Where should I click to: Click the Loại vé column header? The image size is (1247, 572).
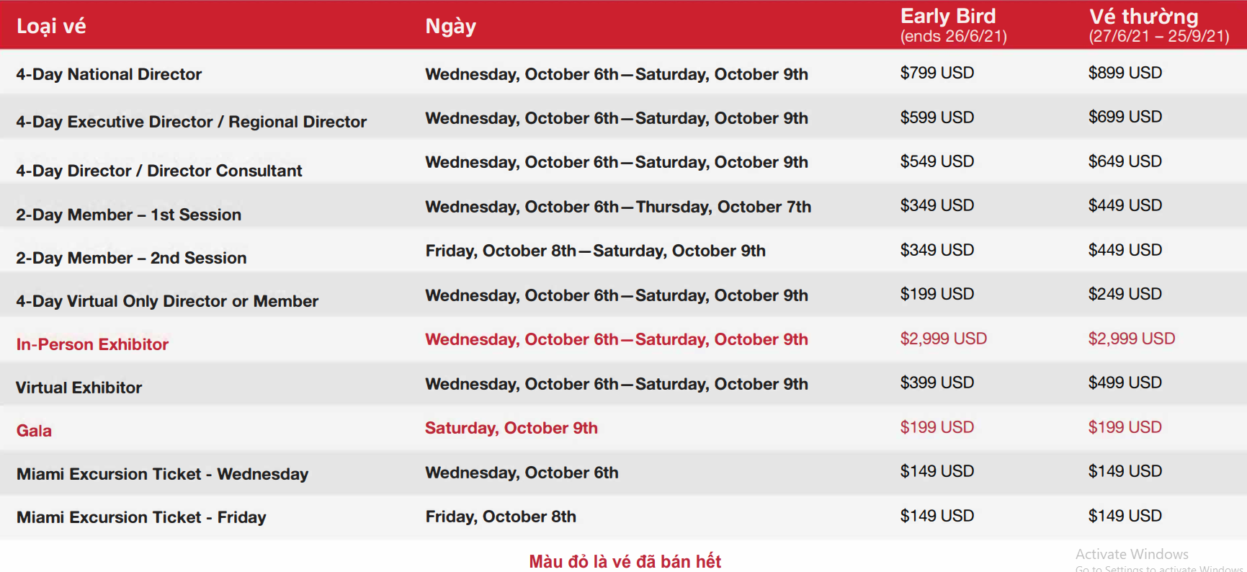51,27
